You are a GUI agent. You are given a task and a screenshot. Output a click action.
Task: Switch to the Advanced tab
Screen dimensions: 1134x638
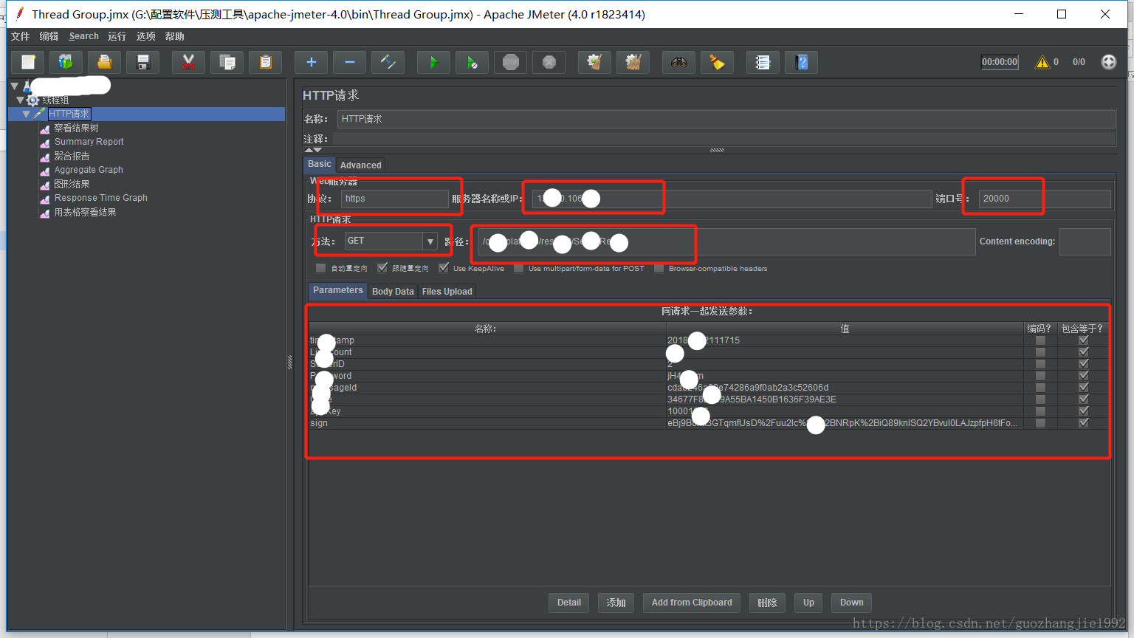[360, 165]
